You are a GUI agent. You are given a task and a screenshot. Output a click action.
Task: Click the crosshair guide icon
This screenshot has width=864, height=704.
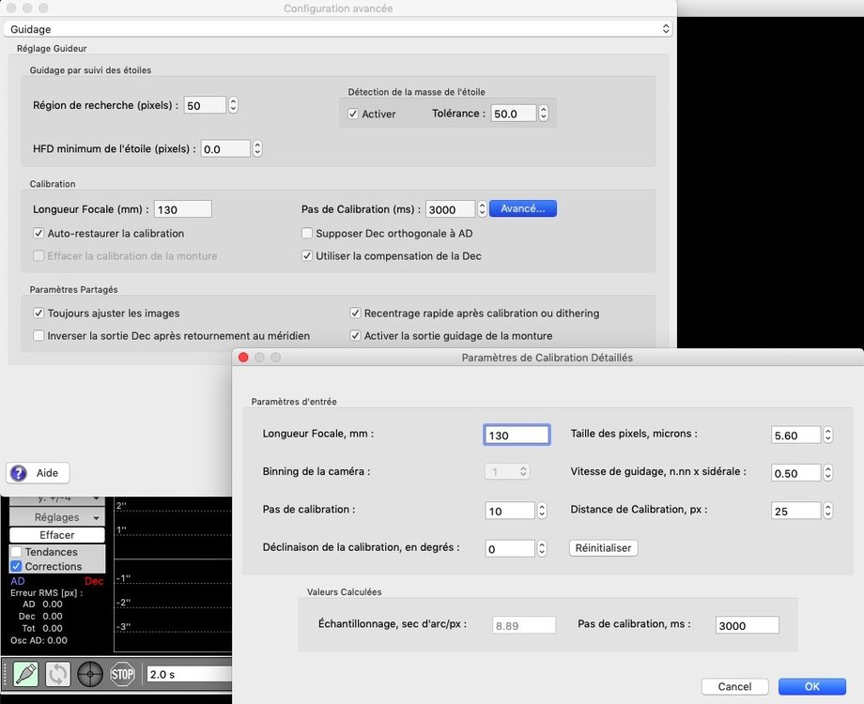click(90, 674)
